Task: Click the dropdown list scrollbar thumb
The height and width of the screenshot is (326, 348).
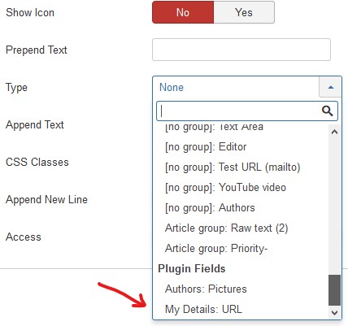Action: [x=334, y=290]
